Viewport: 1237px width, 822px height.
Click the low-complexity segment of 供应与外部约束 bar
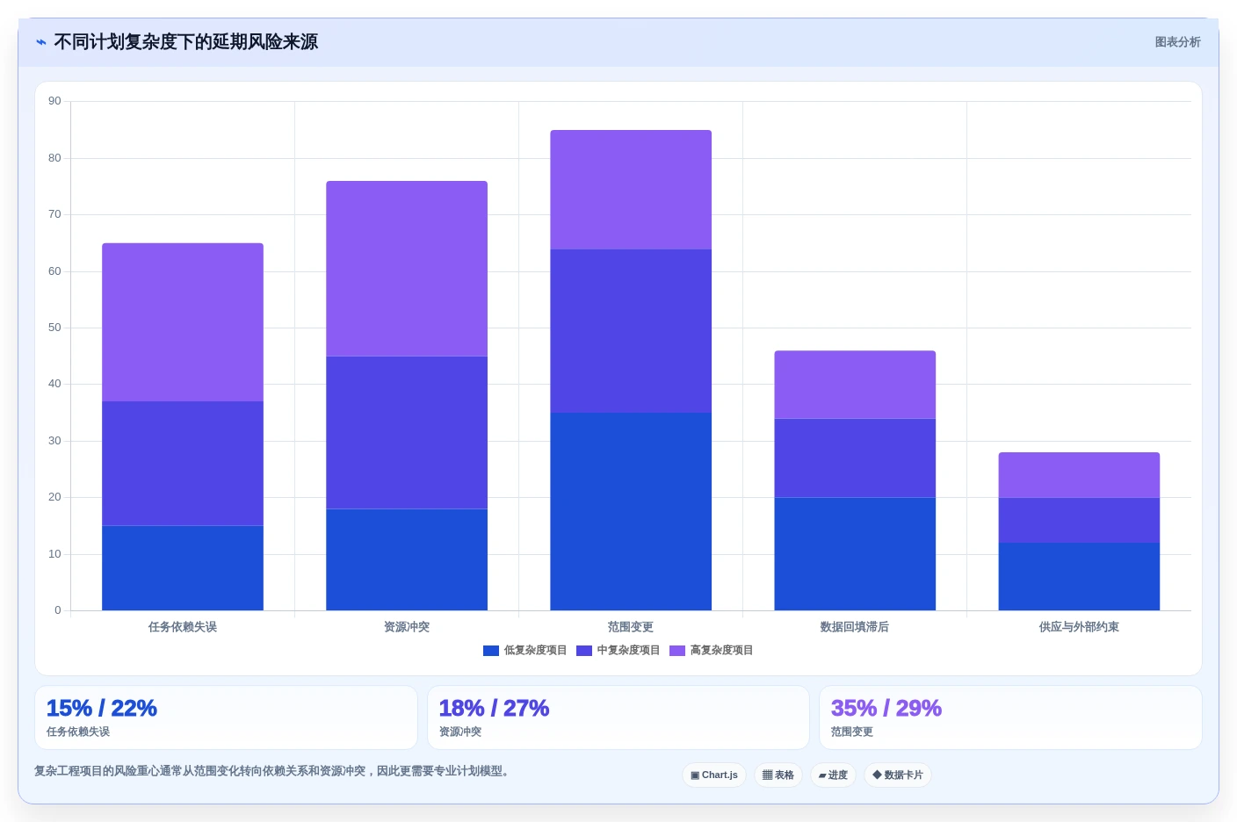pyautogui.click(x=1079, y=576)
